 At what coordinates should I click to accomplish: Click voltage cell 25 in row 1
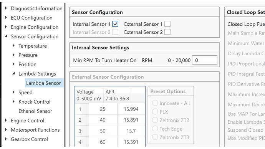(103, 109)
